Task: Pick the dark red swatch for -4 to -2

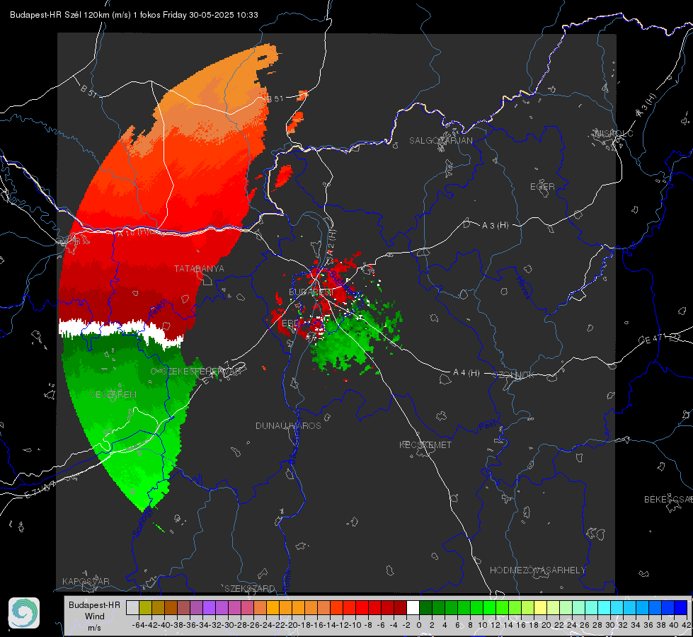Action: point(400,607)
